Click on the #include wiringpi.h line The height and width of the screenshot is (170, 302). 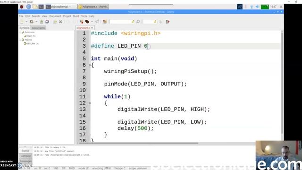pyautogui.click(x=126, y=33)
